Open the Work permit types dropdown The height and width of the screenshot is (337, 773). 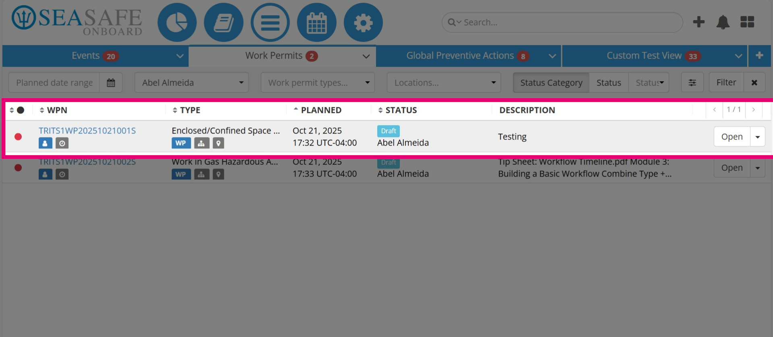[x=318, y=82]
